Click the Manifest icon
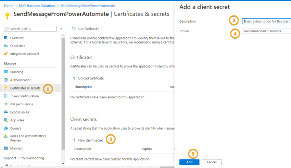 click(x=6, y=148)
